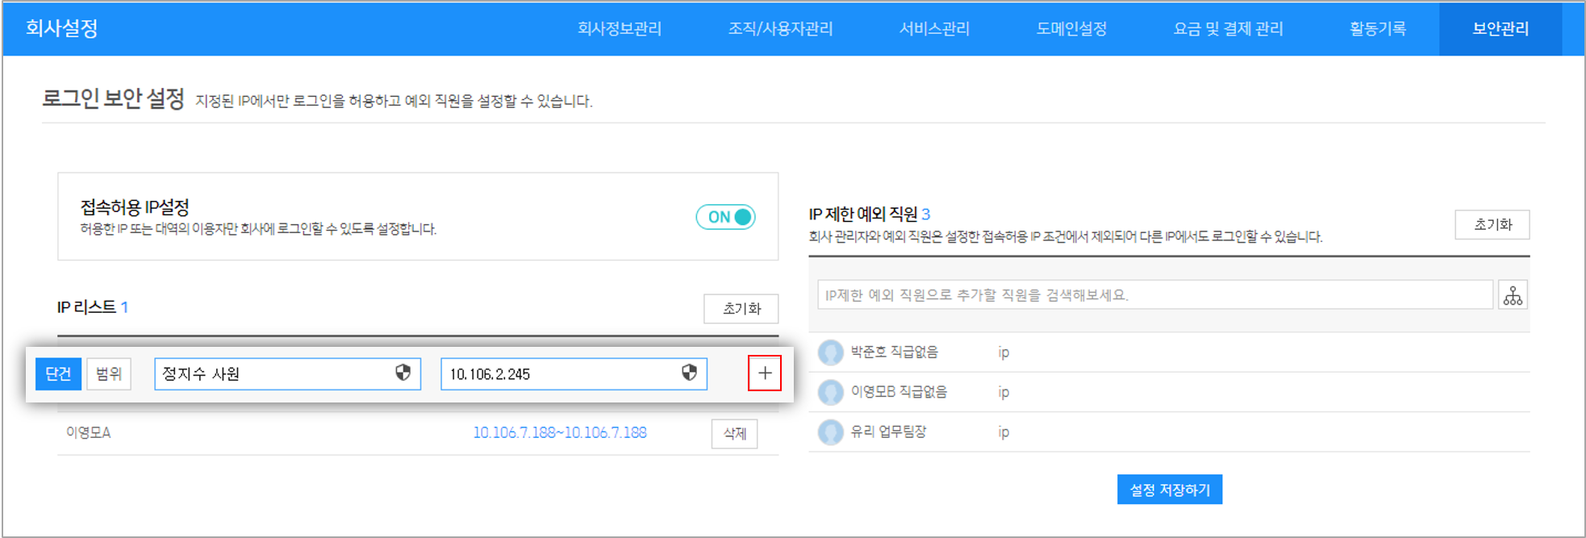Reset the IP 리스트 with 초기화

click(741, 309)
